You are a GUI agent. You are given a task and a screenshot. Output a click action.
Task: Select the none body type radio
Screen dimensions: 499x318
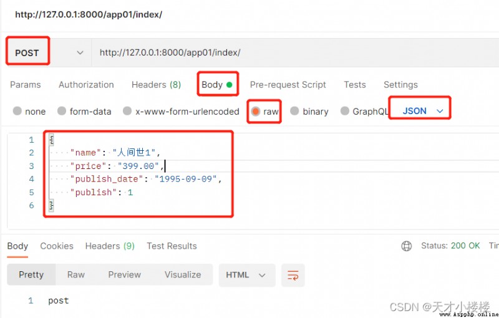tap(17, 111)
